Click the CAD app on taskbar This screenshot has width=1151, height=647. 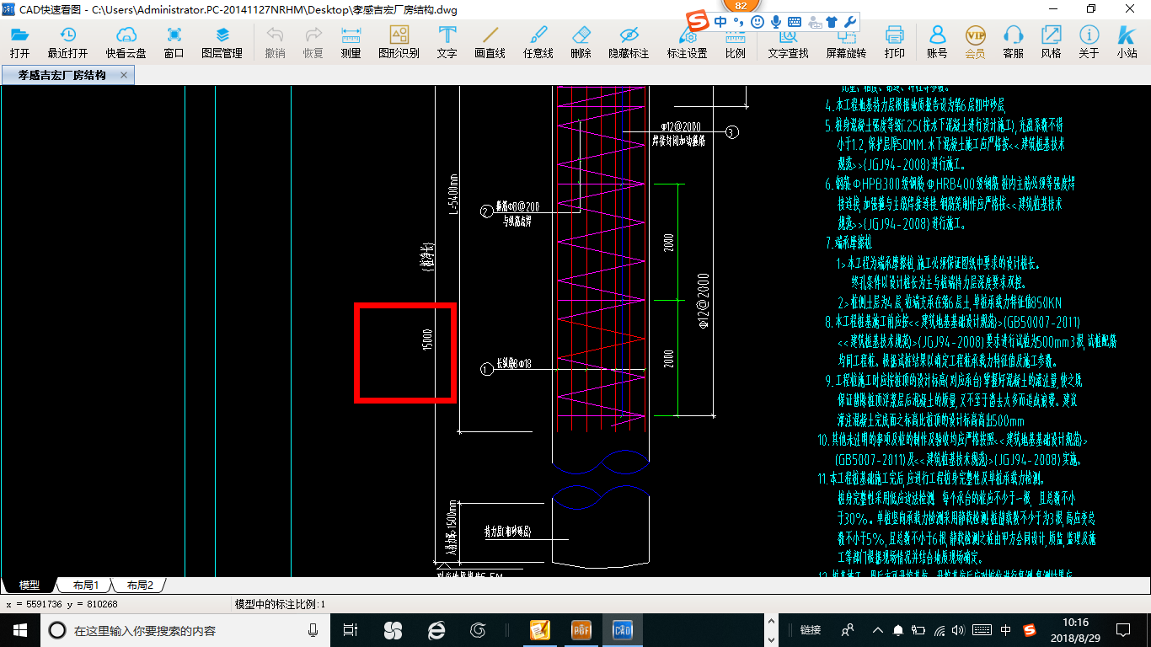pyautogui.click(x=623, y=629)
